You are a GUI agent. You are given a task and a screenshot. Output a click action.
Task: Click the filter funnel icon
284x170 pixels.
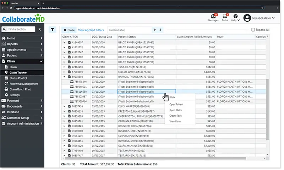(x=52, y=30)
